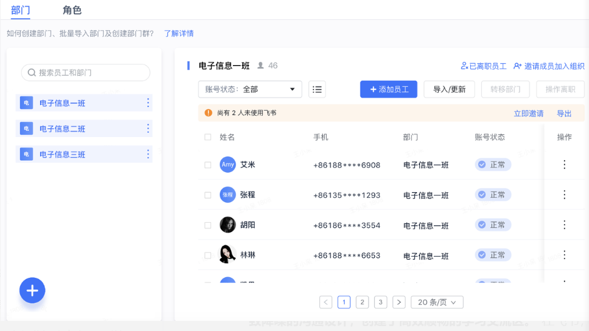Image resolution: width=589 pixels, height=331 pixels.
Task: Click the 操作离职 button
Action: tap(560, 89)
